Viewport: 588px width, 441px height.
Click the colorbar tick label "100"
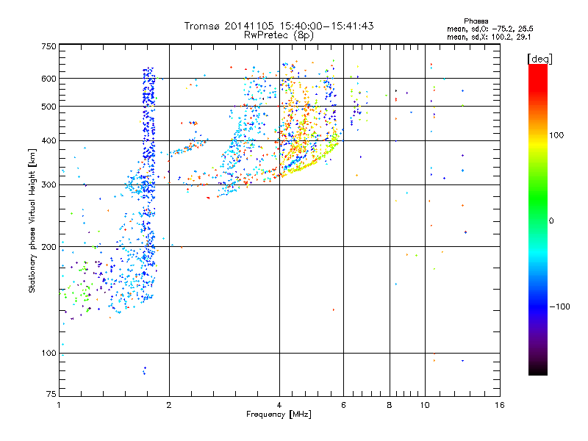click(x=556, y=135)
